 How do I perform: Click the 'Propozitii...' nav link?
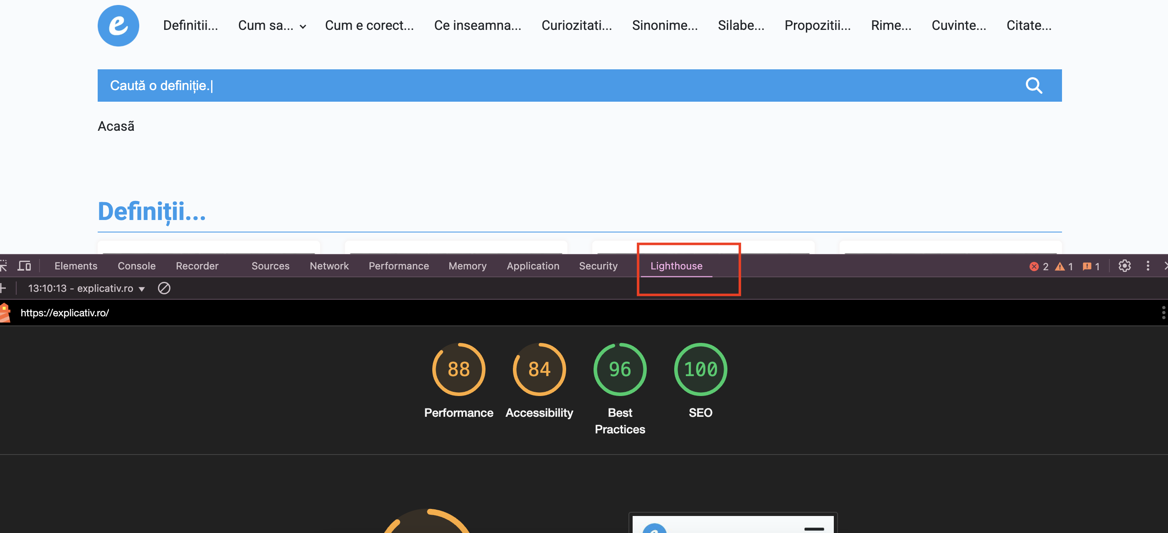pos(818,25)
